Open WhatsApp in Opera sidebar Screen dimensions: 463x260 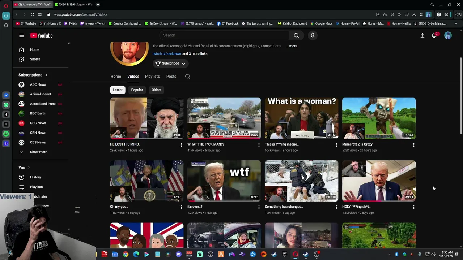click(6, 105)
